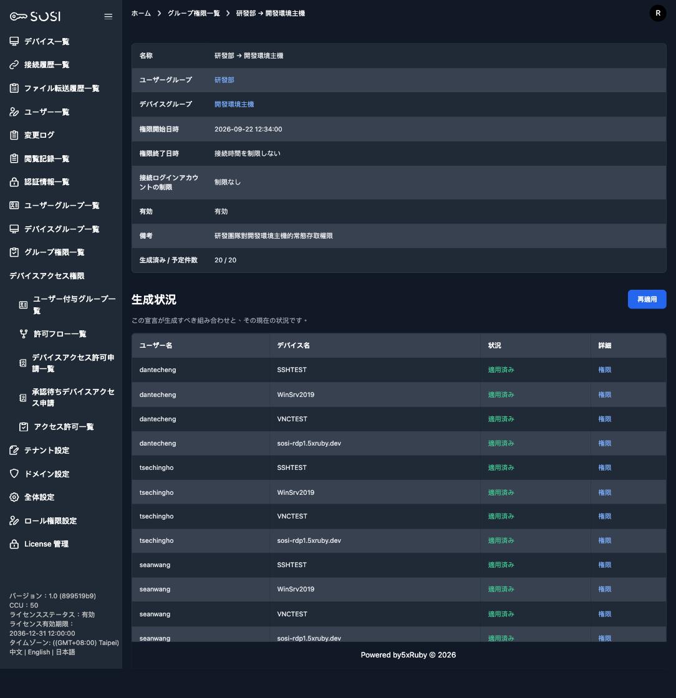Click the ホーム breadcrumb link
The width and height of the screenshot is (676, 698).
(141, 13)
